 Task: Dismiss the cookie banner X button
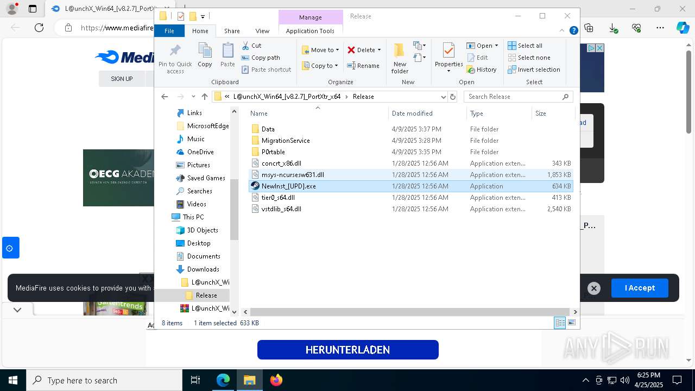[x=594, y=288]
